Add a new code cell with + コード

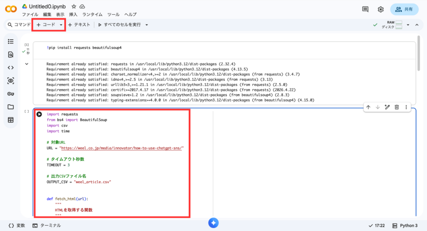click(46, 25)
